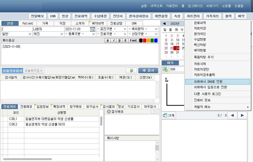The width and height of the screenshot is (253, 162).
Task: Open the 검진구분 dropdown
Action: [x=111, y=29]
